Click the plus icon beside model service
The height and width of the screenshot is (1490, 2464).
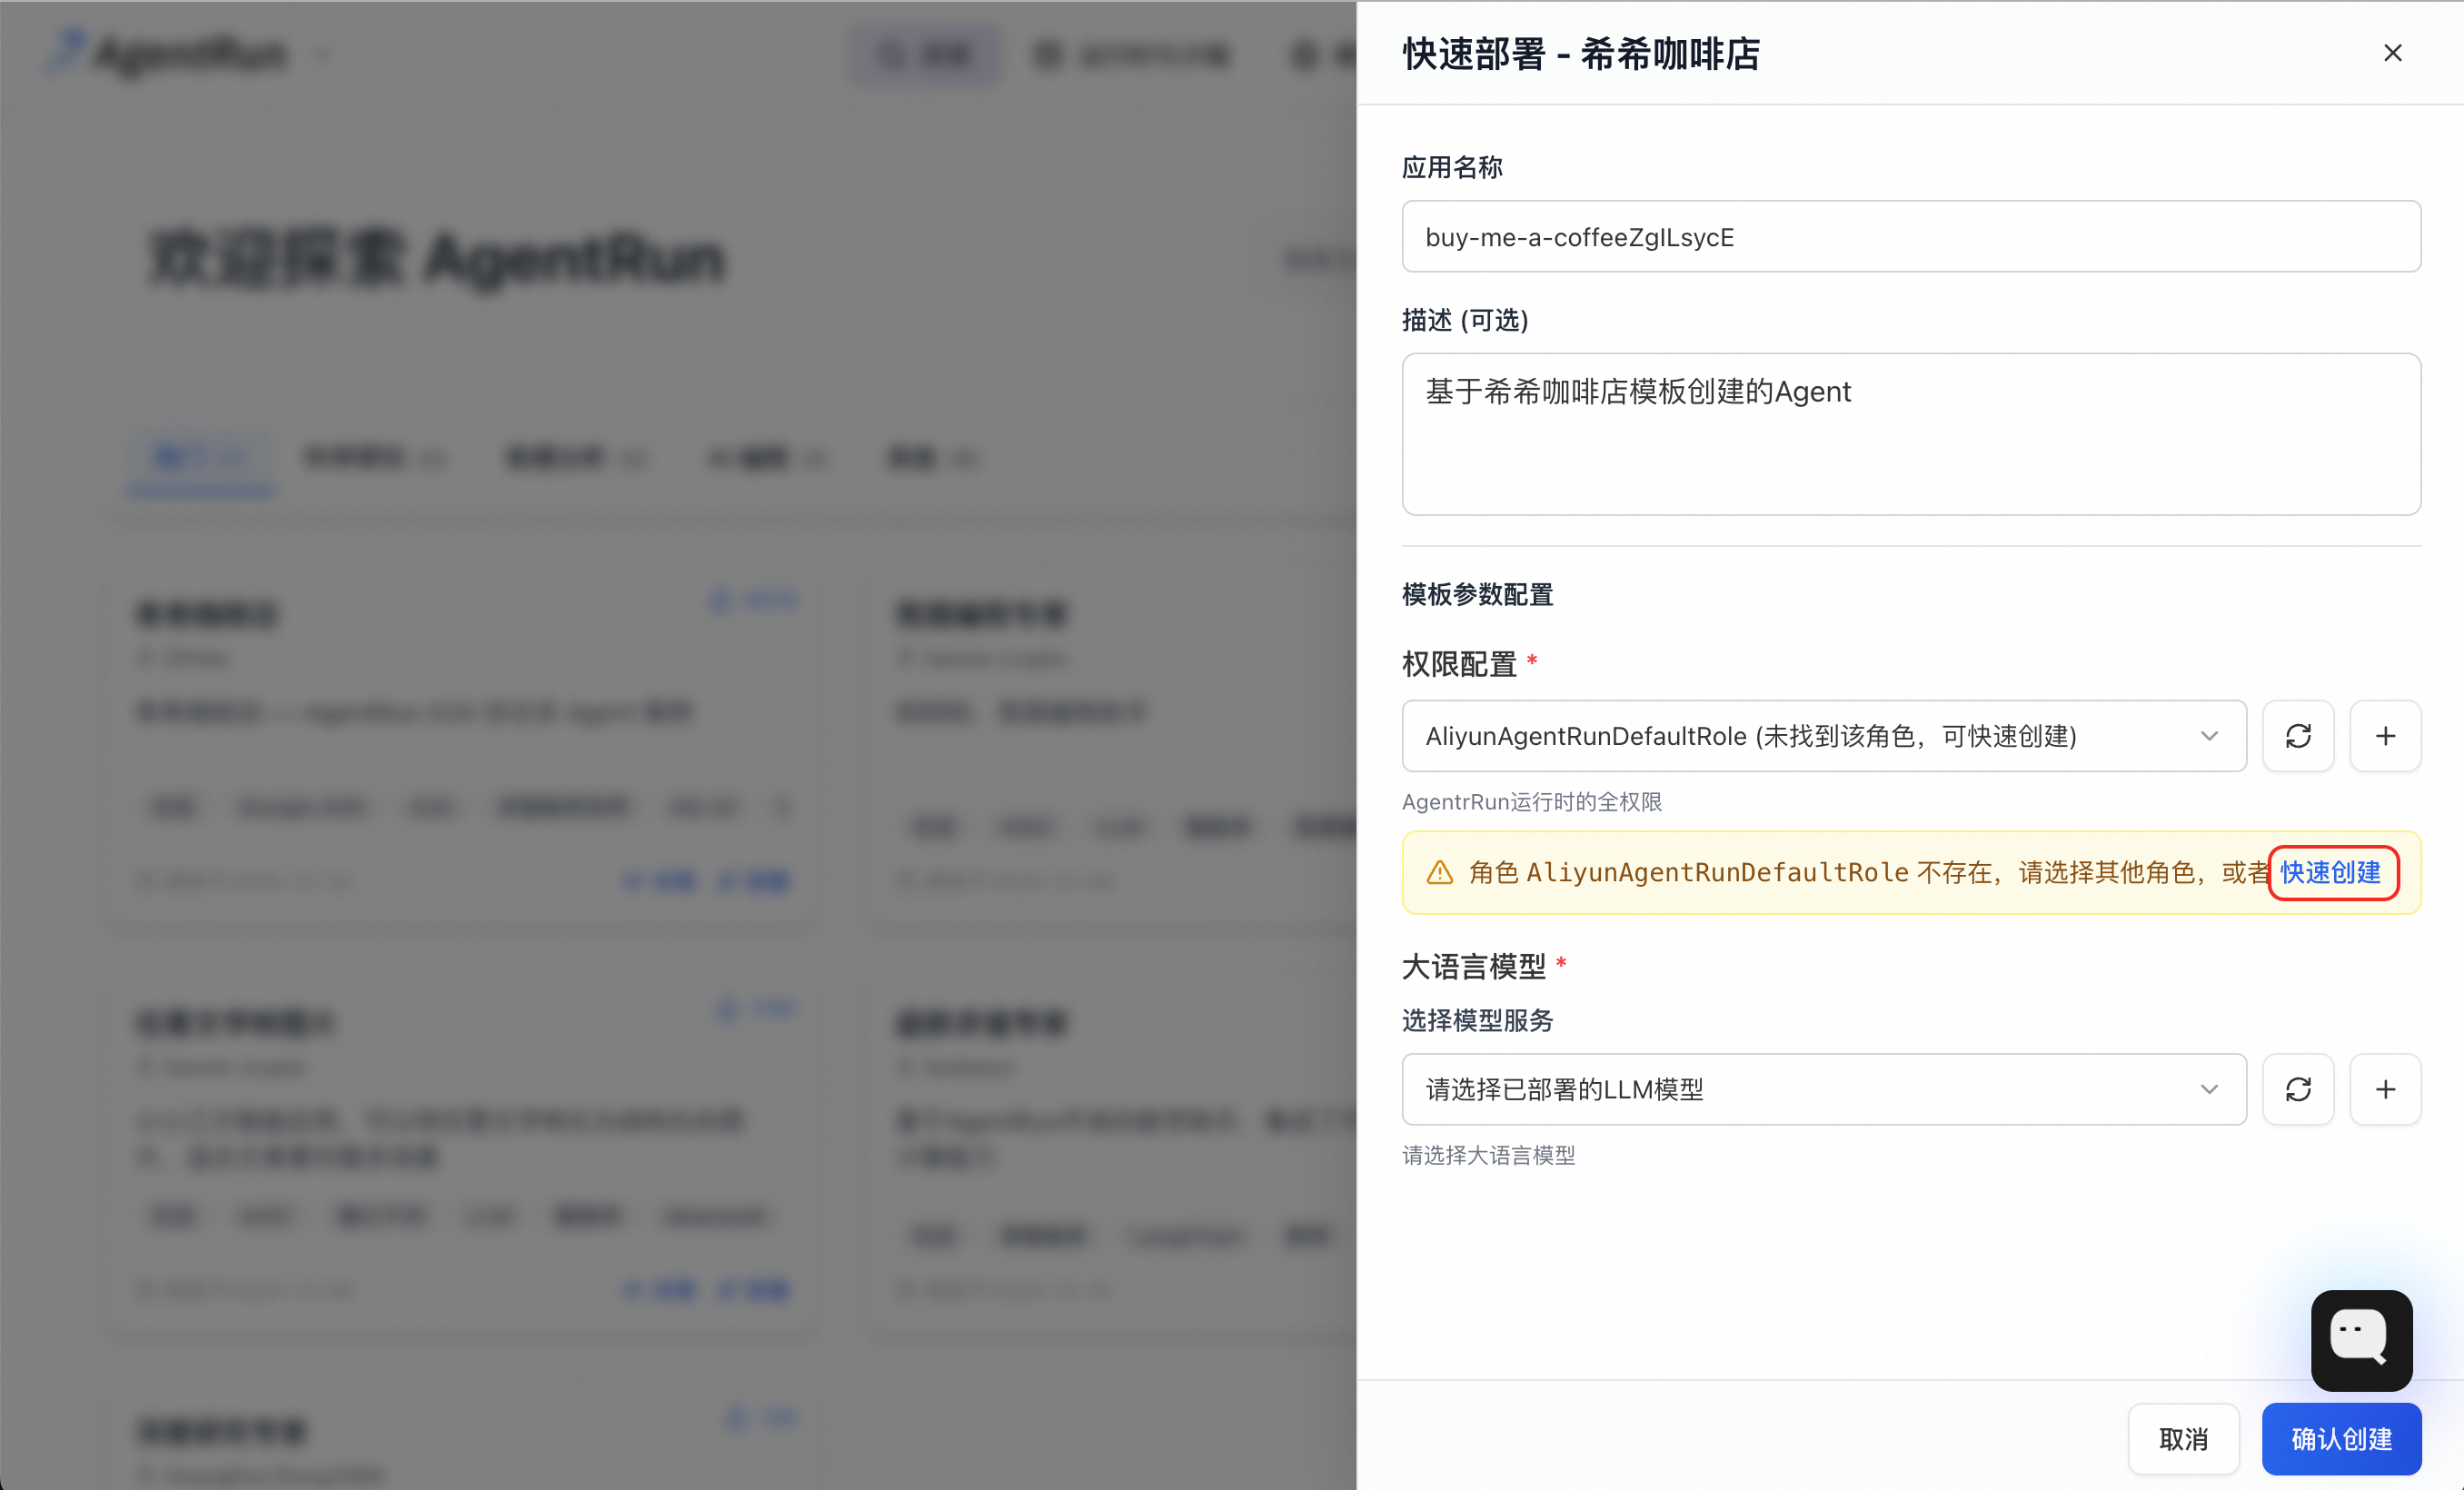coord(2385,1089)
